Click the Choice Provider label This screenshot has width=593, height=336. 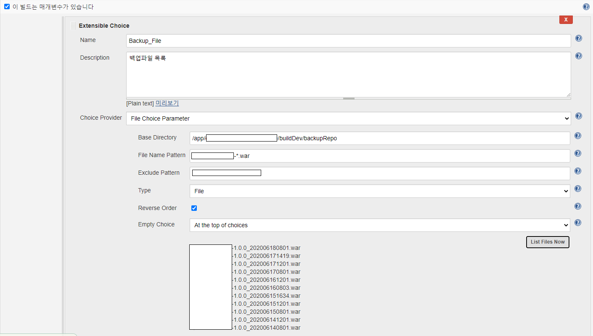(x=101, y=118)
